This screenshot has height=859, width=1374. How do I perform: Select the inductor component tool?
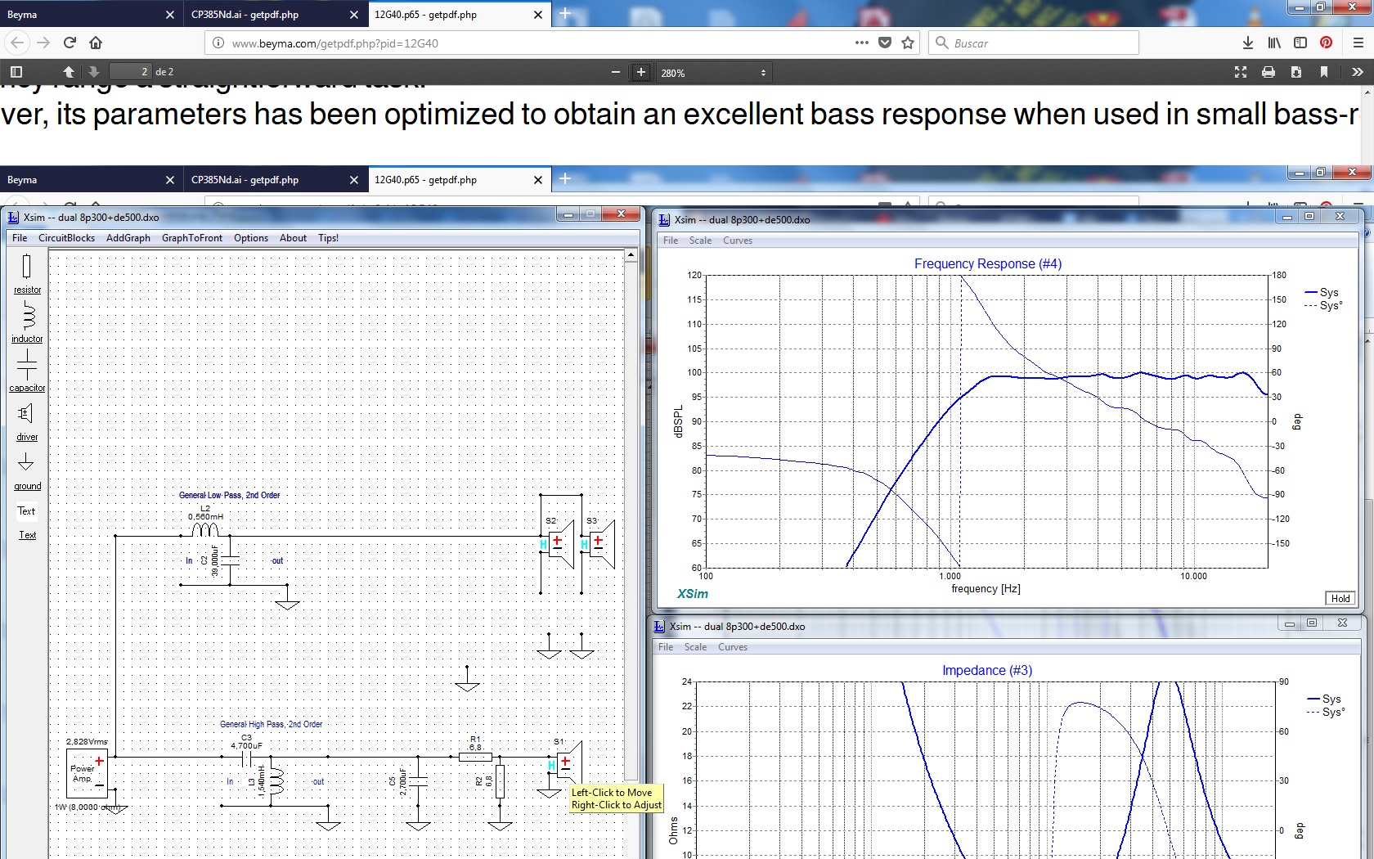pos(27,322)
